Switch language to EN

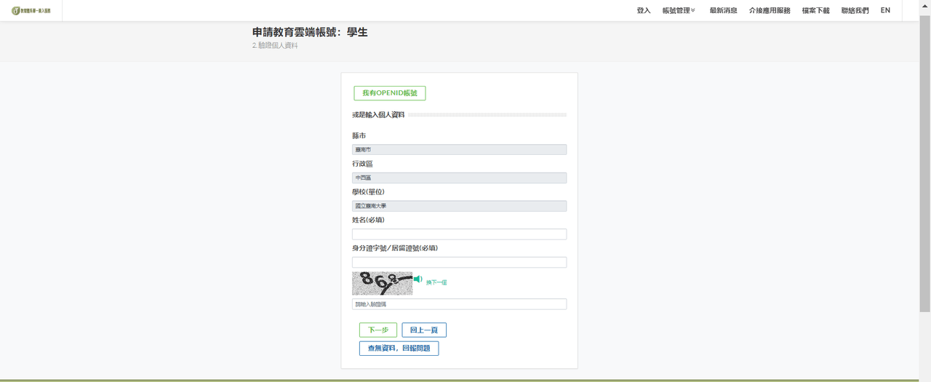[885, 10]
